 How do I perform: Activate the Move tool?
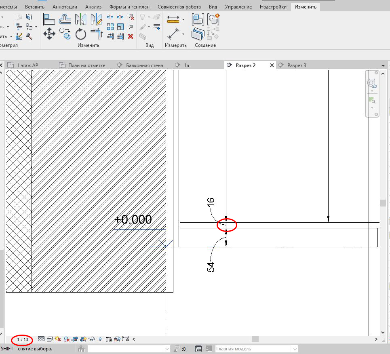click(49, 34)
